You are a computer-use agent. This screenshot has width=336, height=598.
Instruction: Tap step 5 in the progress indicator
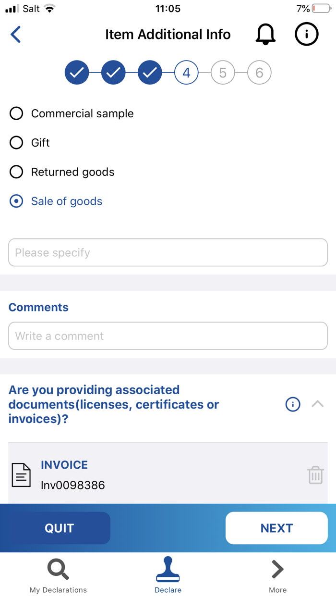point(223,72)
